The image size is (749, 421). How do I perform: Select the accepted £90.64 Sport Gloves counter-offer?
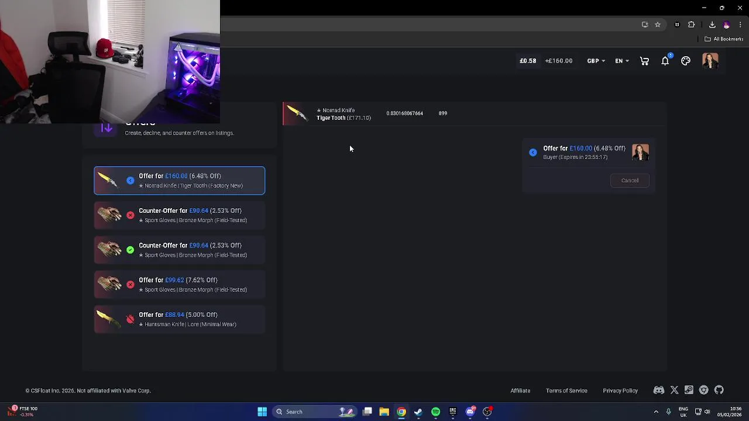point(179,250)
